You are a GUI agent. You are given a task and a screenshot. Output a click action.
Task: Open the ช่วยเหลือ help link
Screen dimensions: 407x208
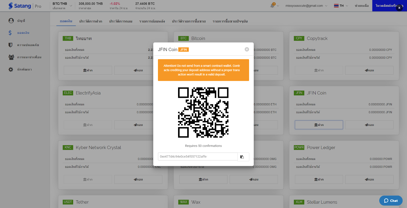pyautogui.click(x=361, y=6)
